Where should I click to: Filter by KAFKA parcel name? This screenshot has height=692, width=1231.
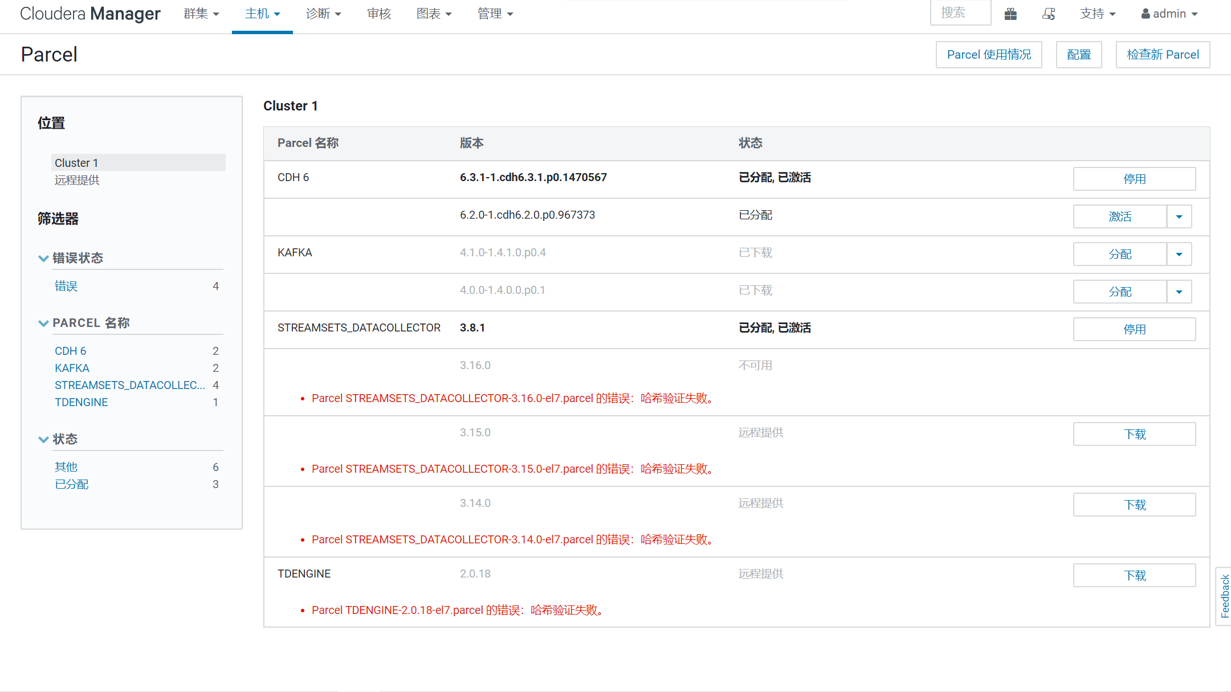tap(72, 368)
